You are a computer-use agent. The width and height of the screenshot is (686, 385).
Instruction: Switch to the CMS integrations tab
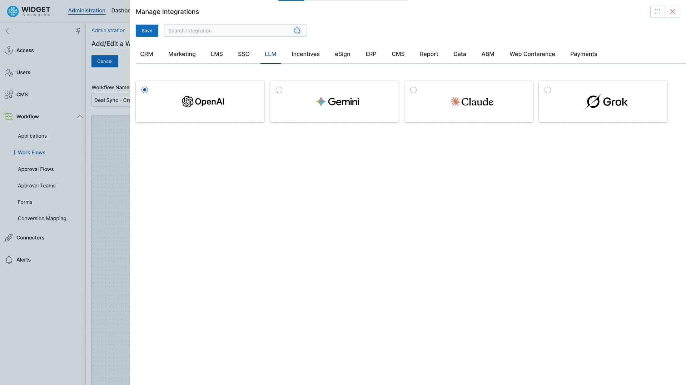click(398, 54)
